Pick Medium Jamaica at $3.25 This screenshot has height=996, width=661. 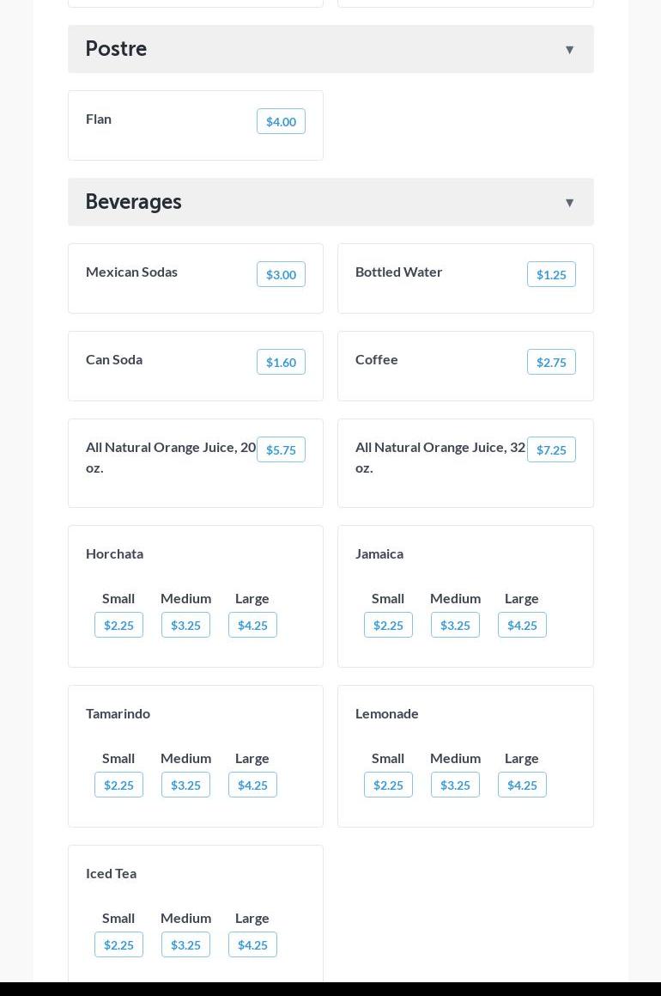[455, 626]
